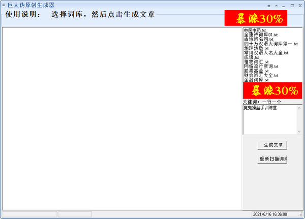The height and width of the screenshot is (219, 305).
Task: Click the 生成文章 button
Action: pos(272,145)
